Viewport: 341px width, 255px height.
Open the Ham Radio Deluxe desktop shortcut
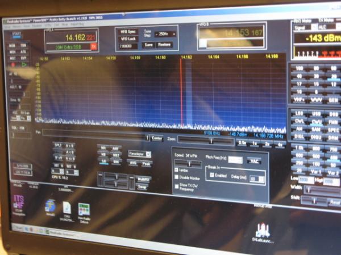pos(84,210)
